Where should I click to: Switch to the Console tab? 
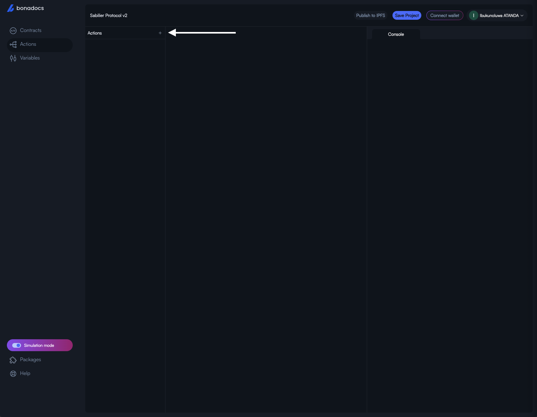click(x=396, y=34)
